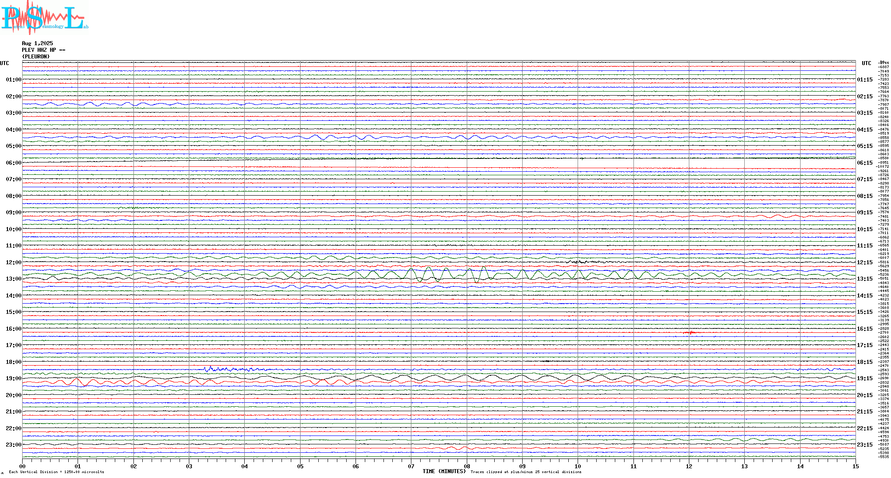Click the '13:15' right-side time label
This screenshot has width=891, height=478.
point(865,279)
